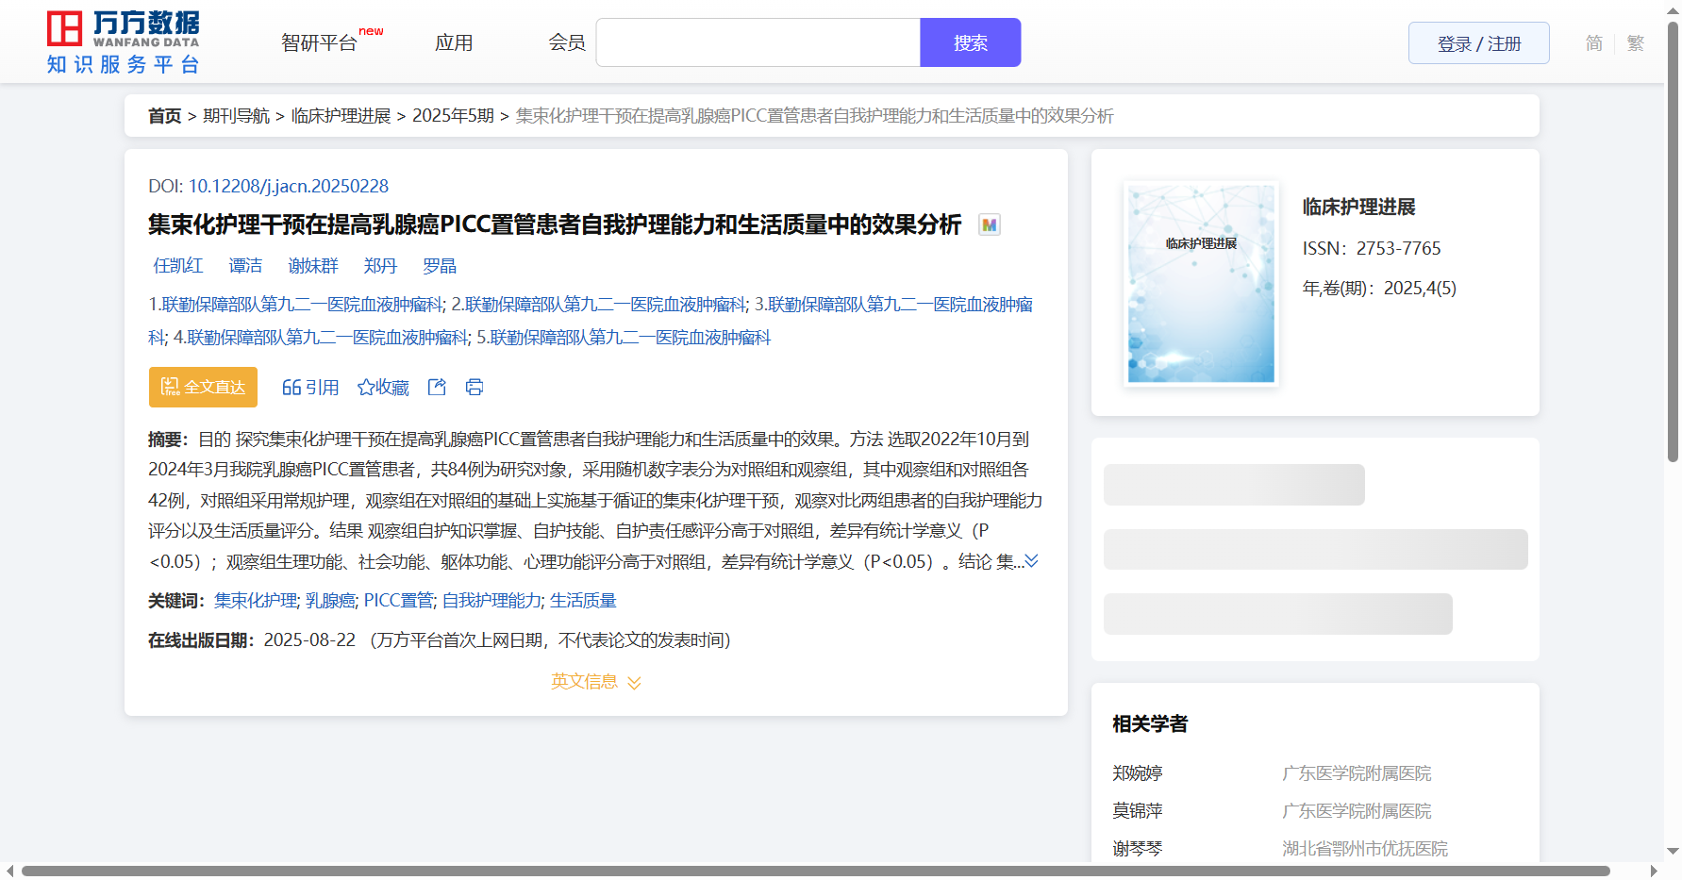The image size is (1682, 880).
Task: Click the vertical scrollbar thumb
Action: [x=1673, y=241]
